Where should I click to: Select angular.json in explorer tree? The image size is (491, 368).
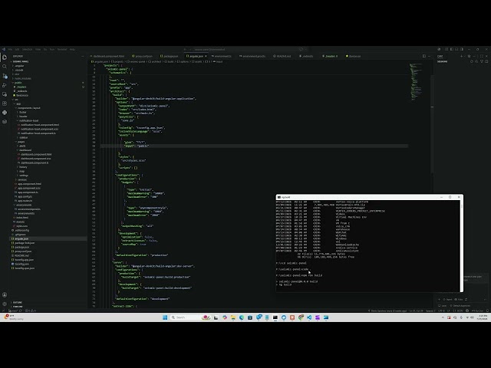[21, 238]
